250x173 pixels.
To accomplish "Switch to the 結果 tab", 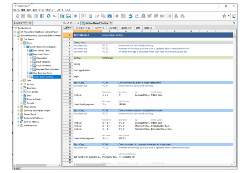I will click(x=138, y=28).
